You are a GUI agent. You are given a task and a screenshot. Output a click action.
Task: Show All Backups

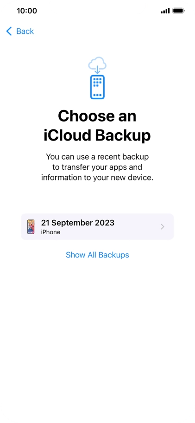(97, 255)
